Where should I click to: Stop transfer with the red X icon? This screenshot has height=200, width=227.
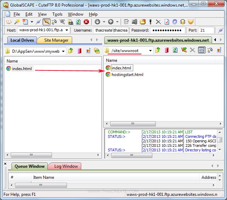tap(86, 22)
